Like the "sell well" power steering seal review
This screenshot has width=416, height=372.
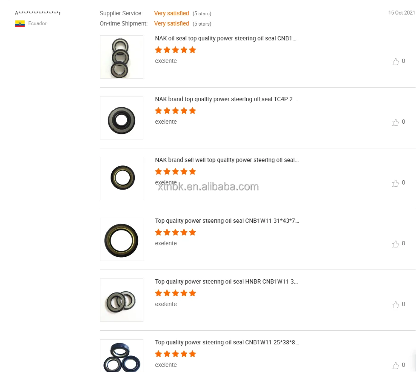395,183
